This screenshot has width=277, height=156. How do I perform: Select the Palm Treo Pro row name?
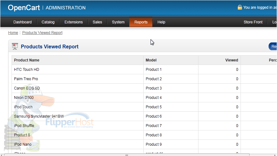pyautogui.click(x=26, y=79)
